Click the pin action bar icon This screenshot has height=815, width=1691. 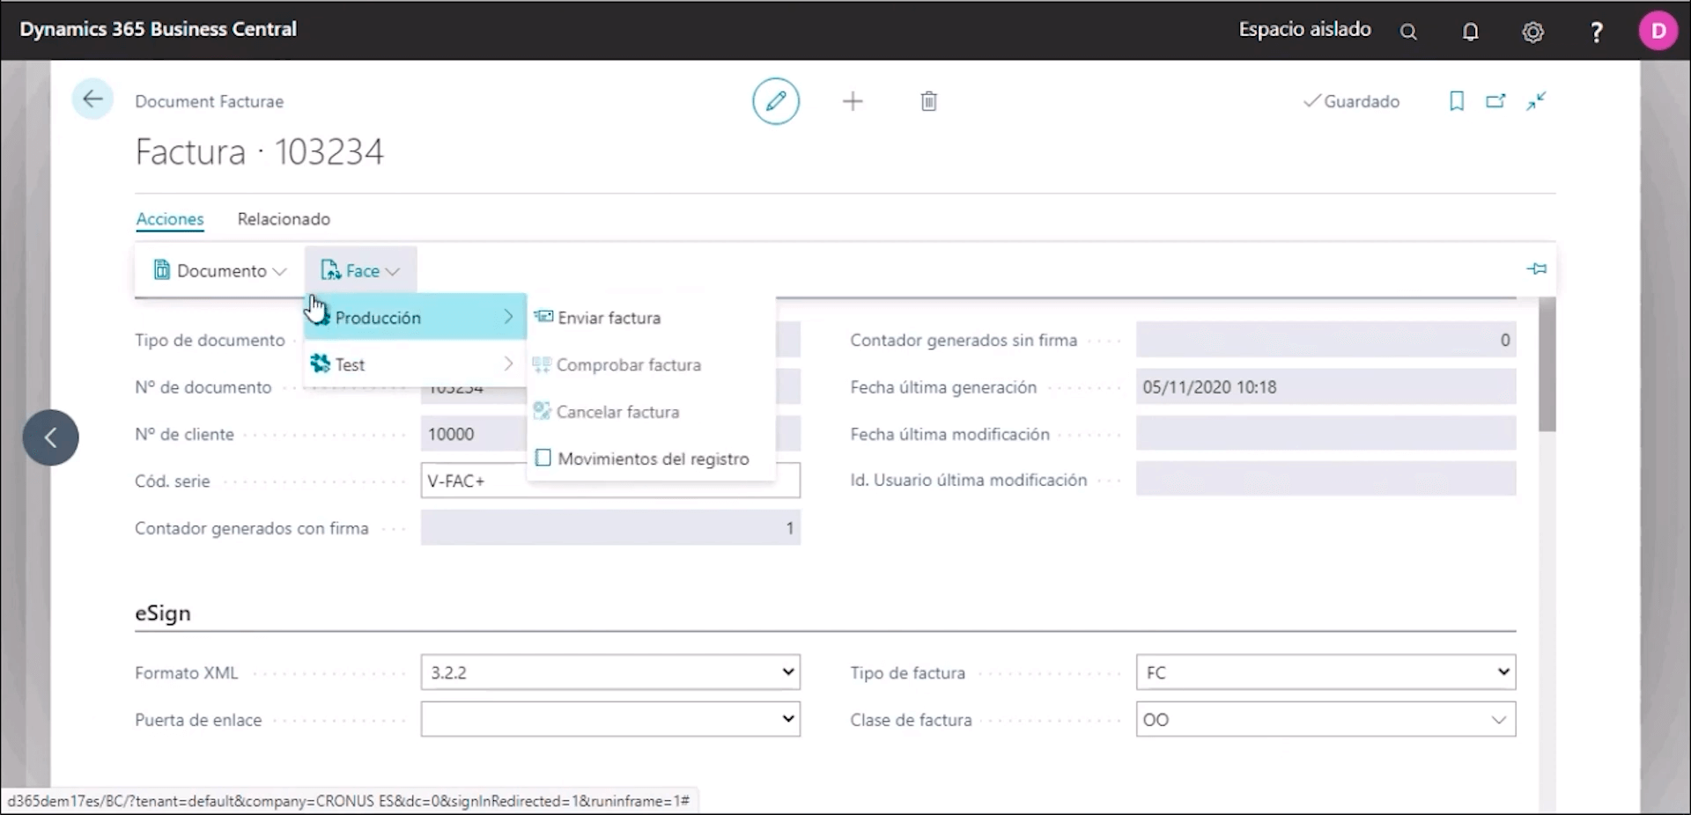click(1536, 269)
